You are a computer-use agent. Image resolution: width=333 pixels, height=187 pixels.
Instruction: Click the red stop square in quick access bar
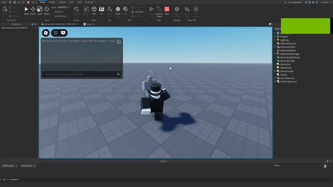coord(28,2)
